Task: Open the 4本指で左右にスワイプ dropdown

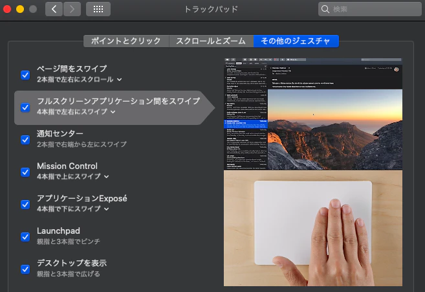Action: (76, 111)
